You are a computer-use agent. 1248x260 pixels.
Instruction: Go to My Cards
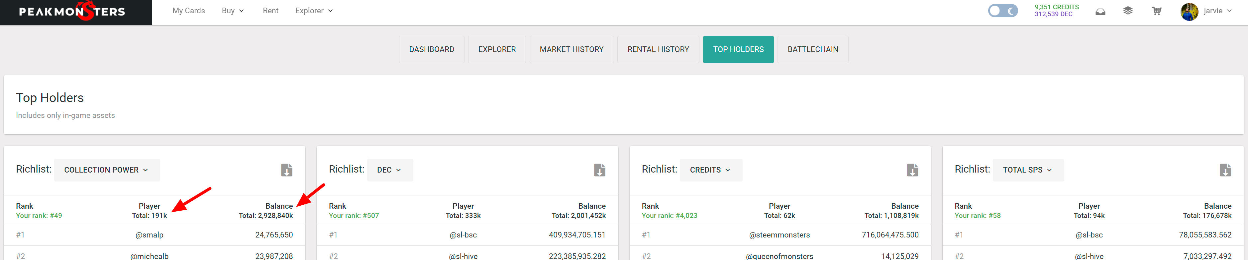188,11
